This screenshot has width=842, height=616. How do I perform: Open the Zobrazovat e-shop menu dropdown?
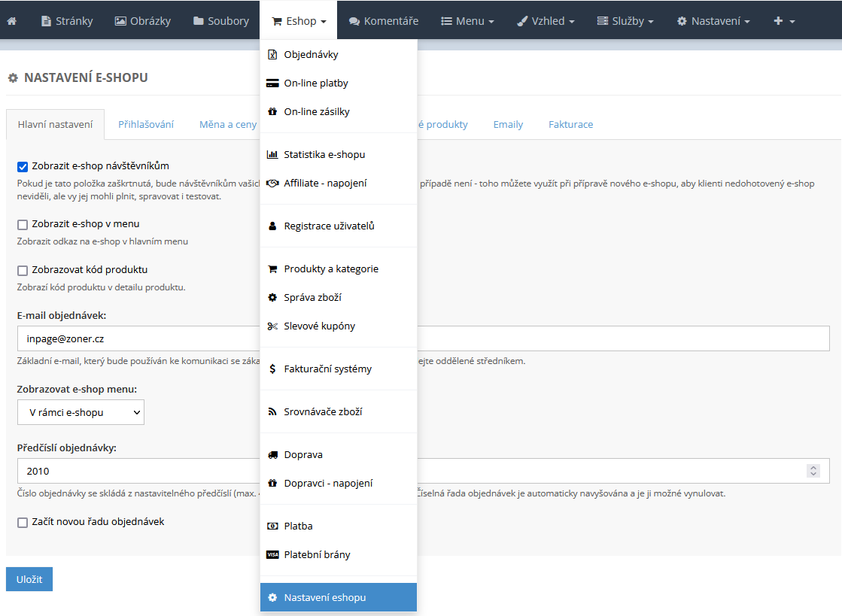81,412
